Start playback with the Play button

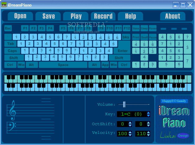[x=76, y=16]
